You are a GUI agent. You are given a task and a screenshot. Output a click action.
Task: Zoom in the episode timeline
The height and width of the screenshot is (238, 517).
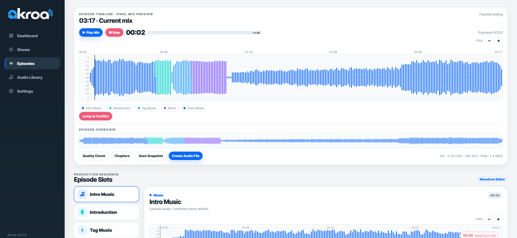point(499,41)
